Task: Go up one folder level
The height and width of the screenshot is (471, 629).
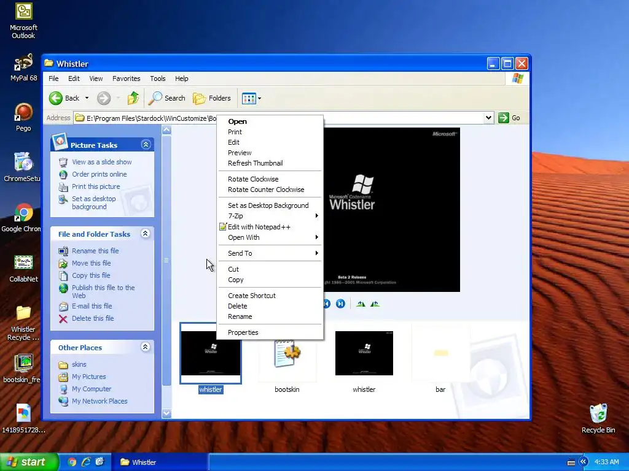Action: [x=133, y=98]
